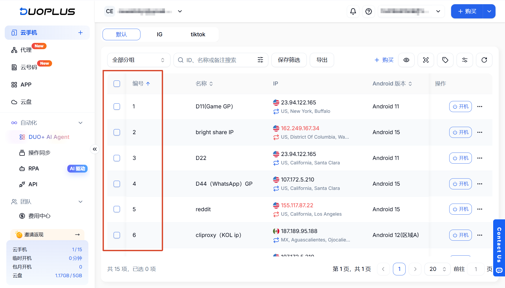Image resolution: width=505 pixels, height=288 pixels.
Task: Collapse the 自动化 section
Action: point(80,123)
